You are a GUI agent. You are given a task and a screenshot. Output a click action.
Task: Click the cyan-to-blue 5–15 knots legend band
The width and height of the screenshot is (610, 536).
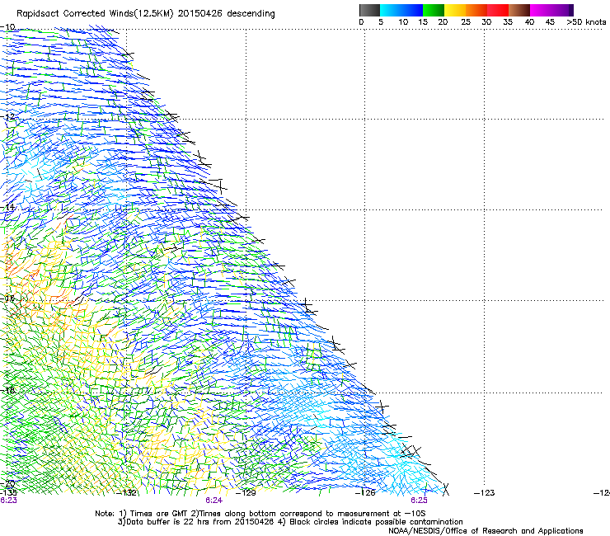pos(401,10)
